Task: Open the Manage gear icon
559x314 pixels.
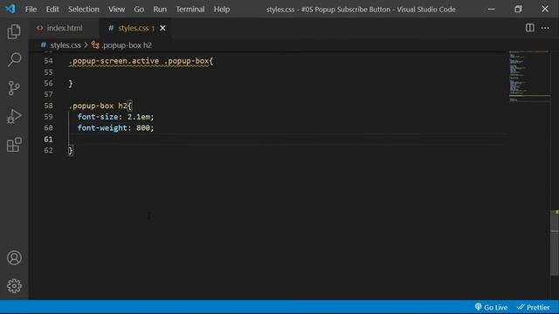Action: coord(14,286)
